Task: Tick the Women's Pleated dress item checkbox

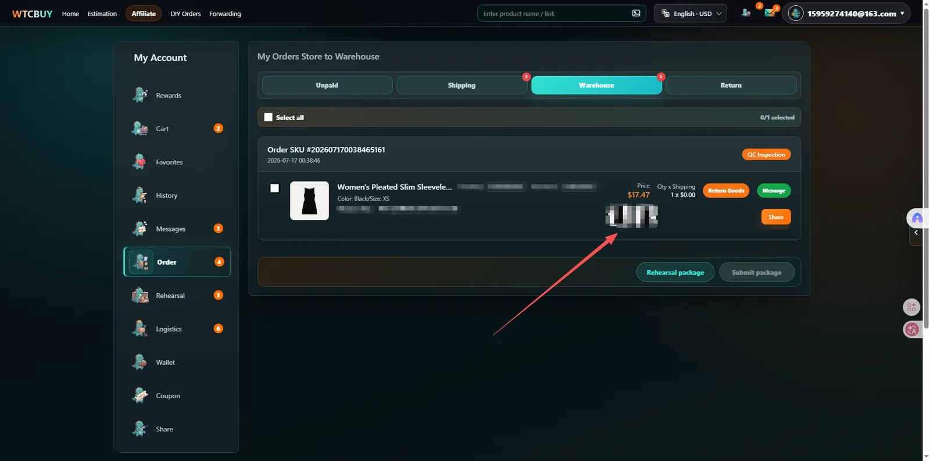Action: [275, 188]
